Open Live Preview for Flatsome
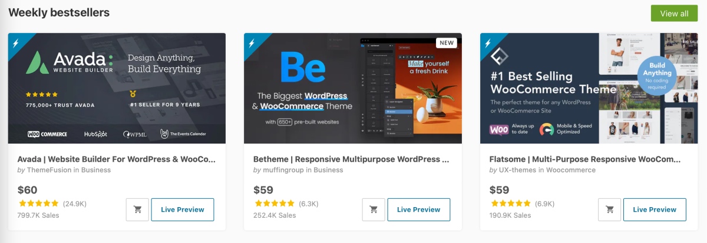 [655, 209]
